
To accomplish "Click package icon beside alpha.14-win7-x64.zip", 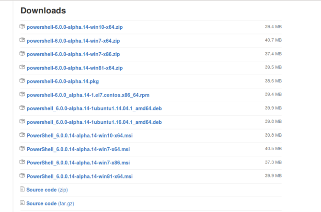I will (22, 40).
